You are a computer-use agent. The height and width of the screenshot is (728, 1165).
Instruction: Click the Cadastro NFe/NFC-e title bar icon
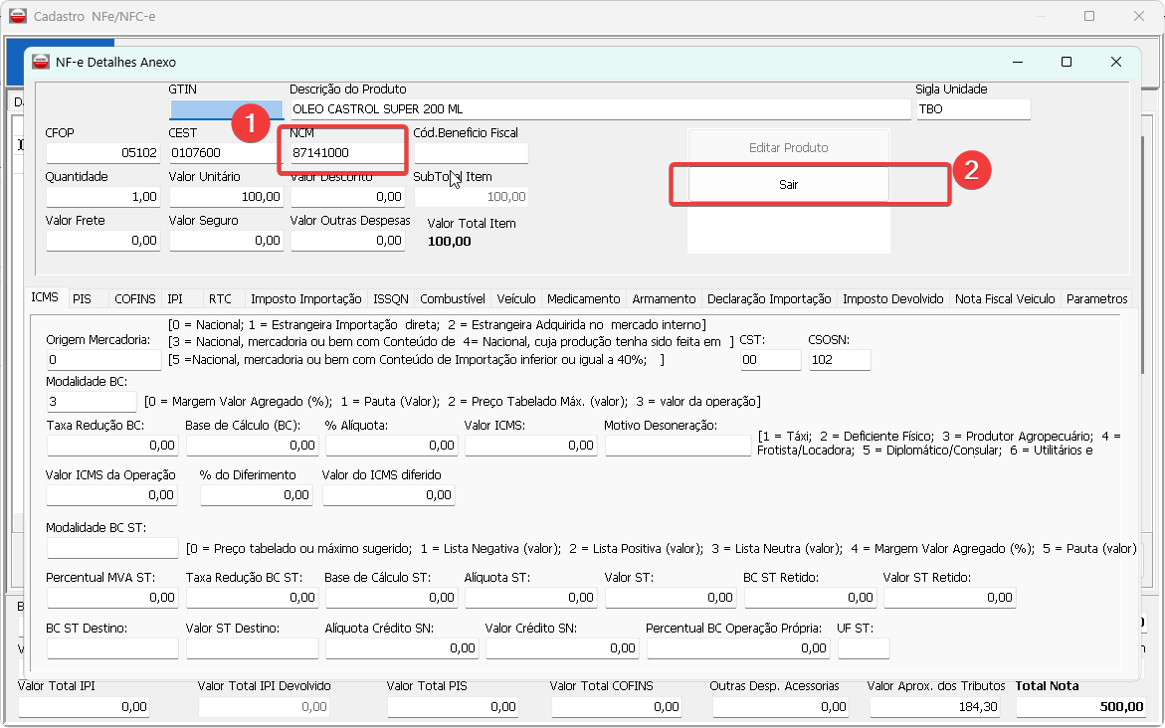click(x=17, y=17)
